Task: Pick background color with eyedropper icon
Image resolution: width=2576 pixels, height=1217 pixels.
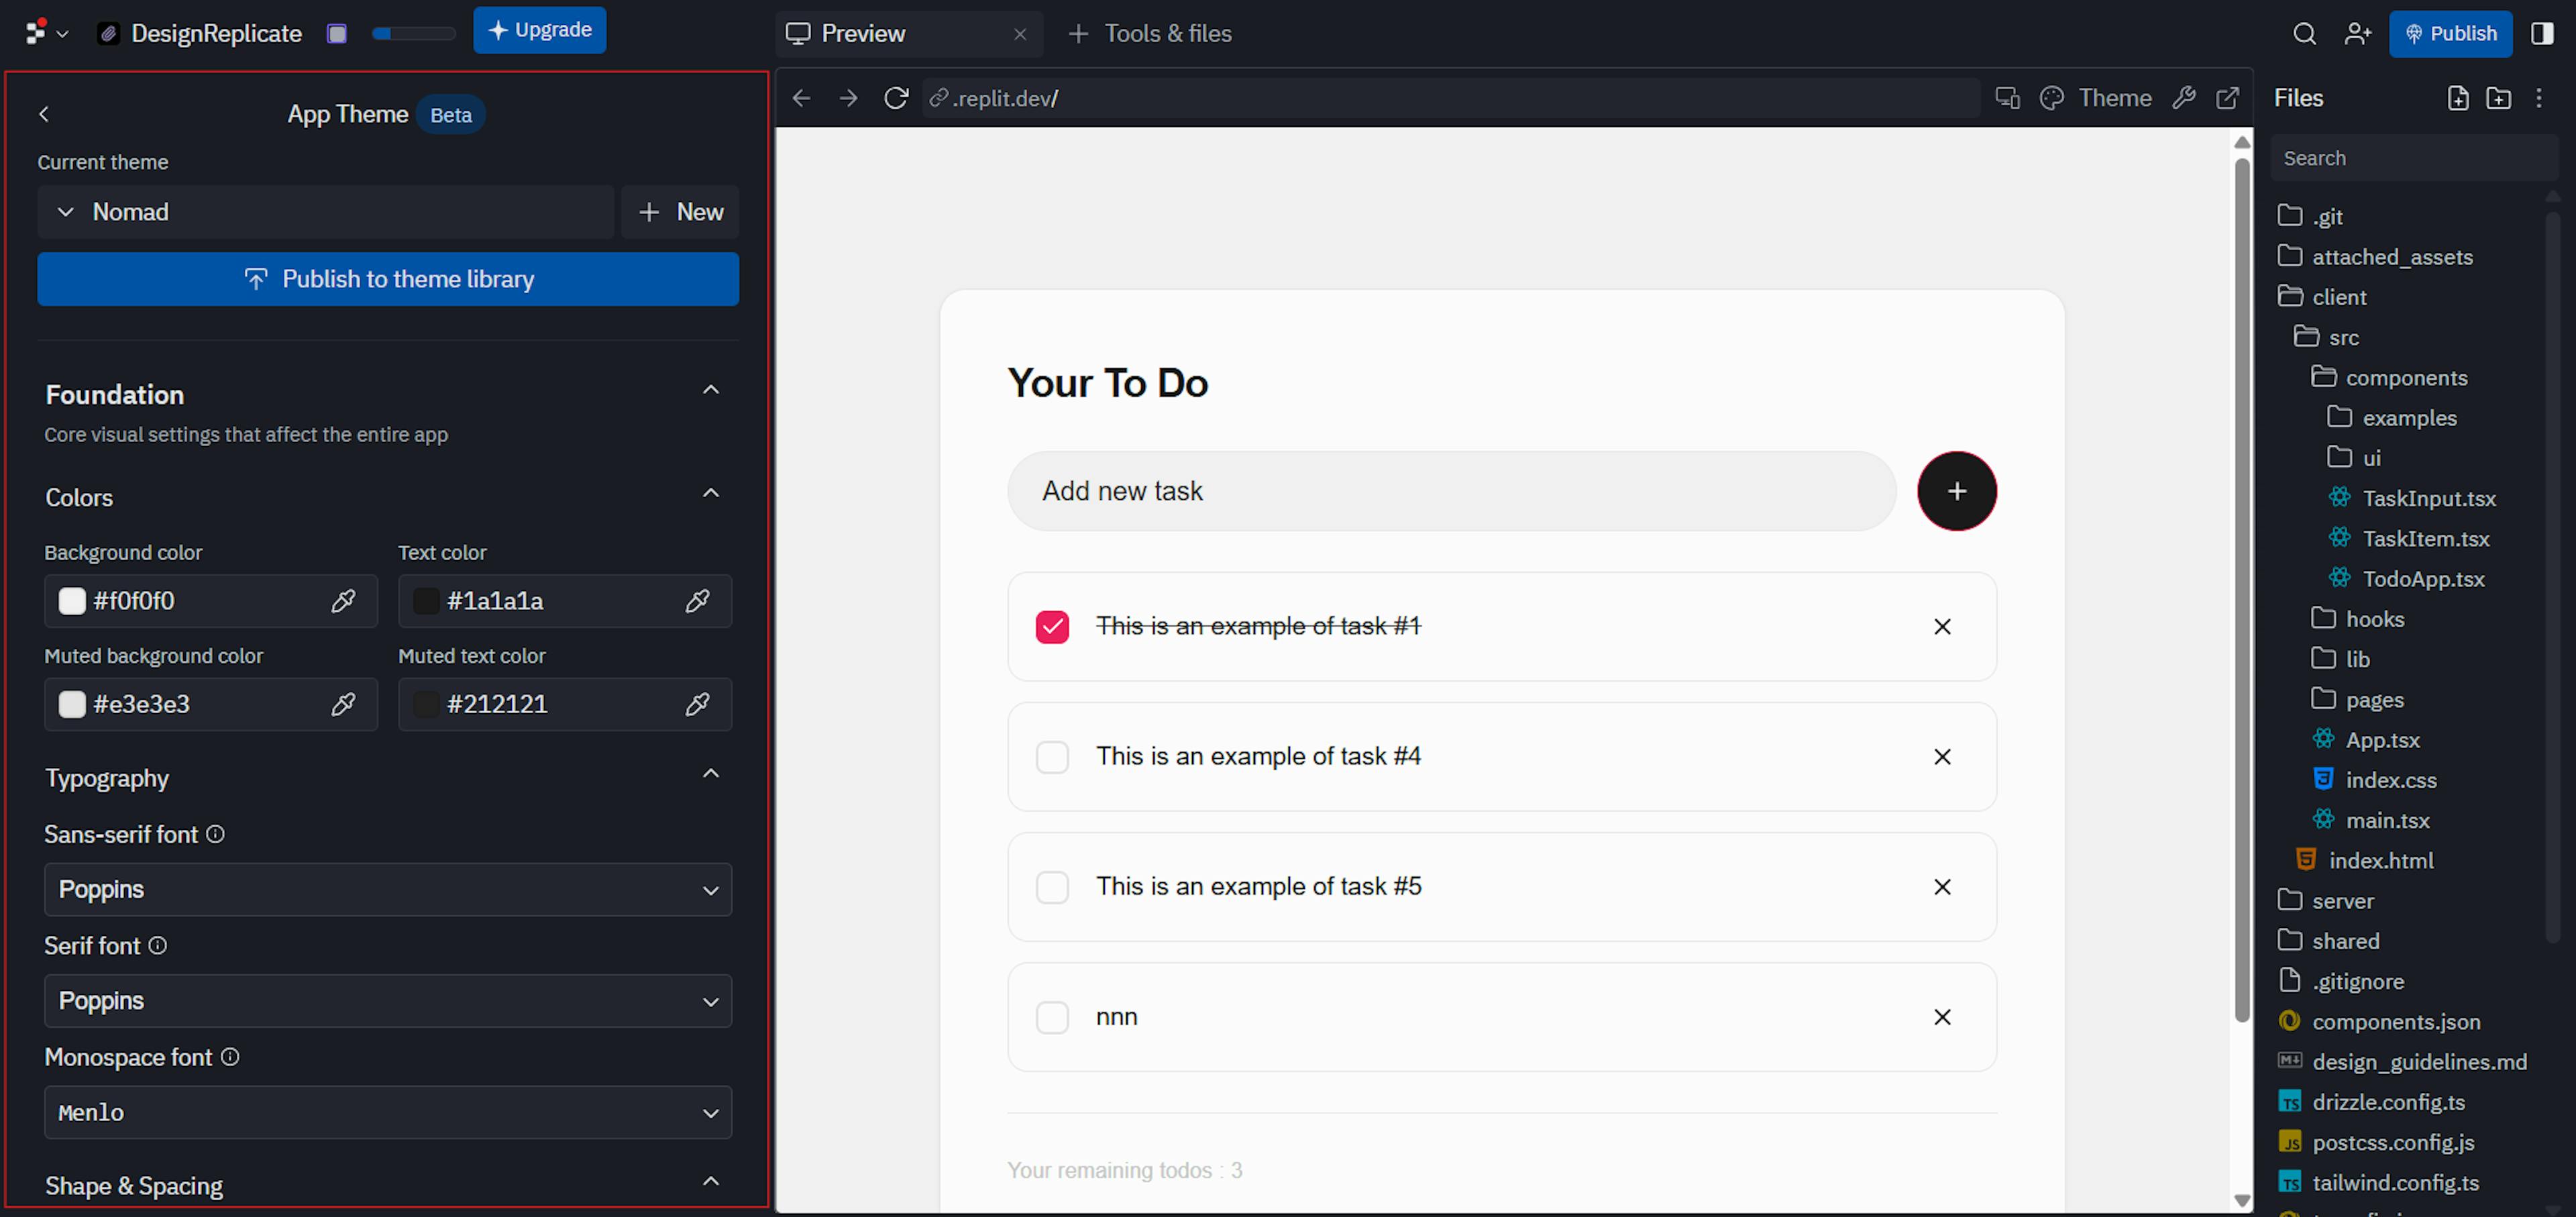Action: click(x=343, y=601)
